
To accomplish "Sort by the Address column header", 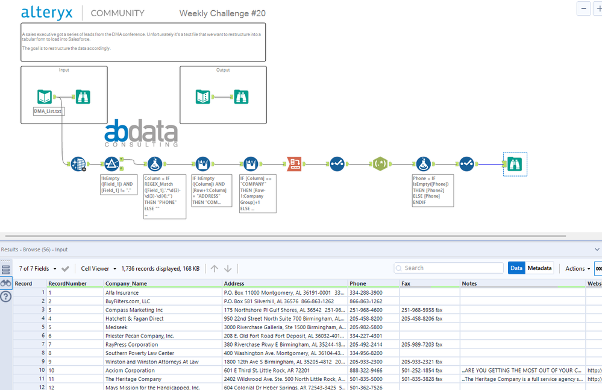I will 285,284.
